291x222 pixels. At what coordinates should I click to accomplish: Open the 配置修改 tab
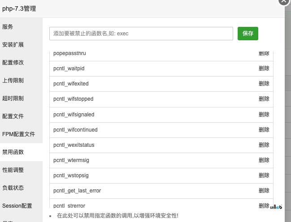[13, 63]
